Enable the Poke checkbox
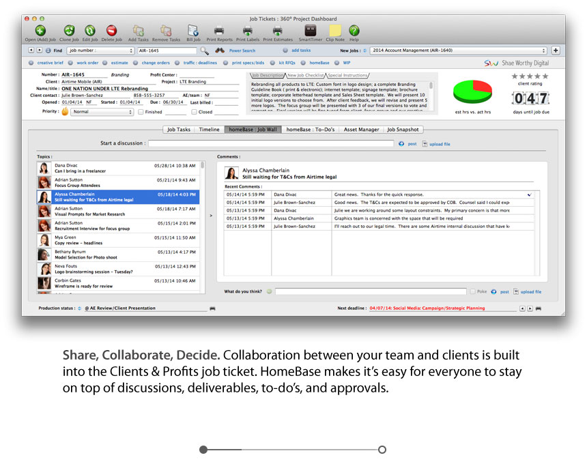This screenshot has height=464, width=587. click(472, 291)
